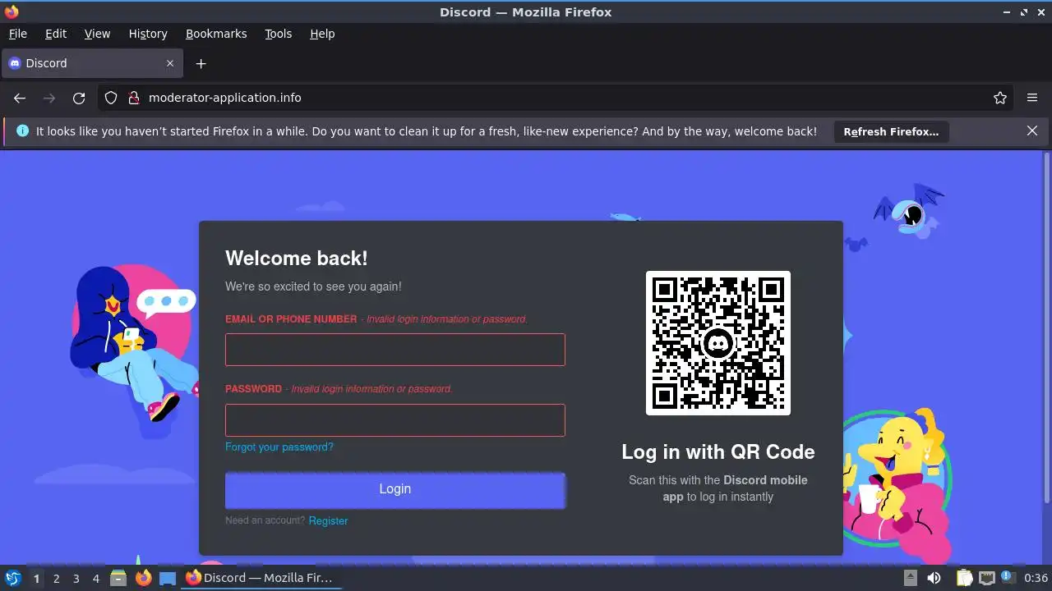1052x591 pixels.
Task: Open the system start menu icon
Action: (x=12, y=579)
